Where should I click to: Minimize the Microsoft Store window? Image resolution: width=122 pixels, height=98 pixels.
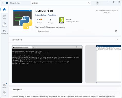pyautogui.click(x=108, y=2)
